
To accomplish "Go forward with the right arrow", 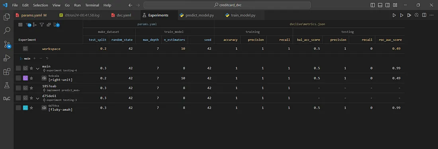I will point(138,5).
